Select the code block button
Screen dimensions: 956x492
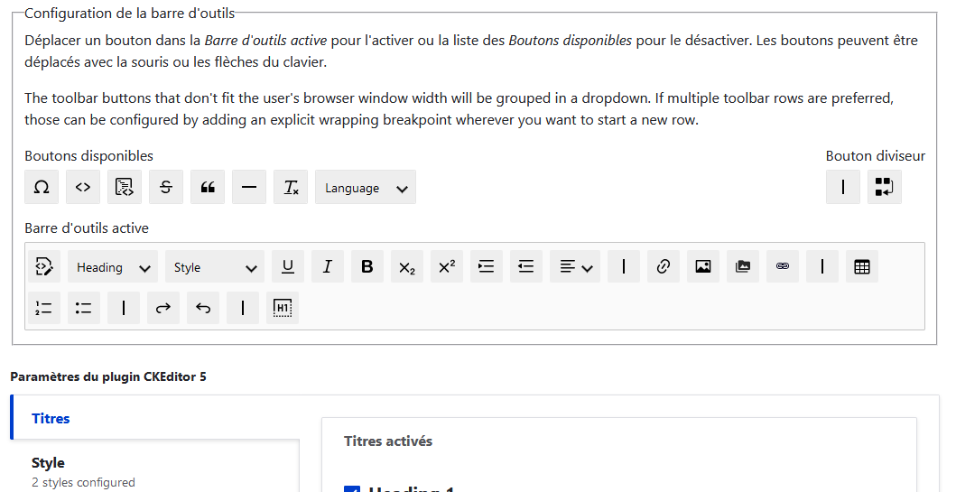(x=125, y=187)
